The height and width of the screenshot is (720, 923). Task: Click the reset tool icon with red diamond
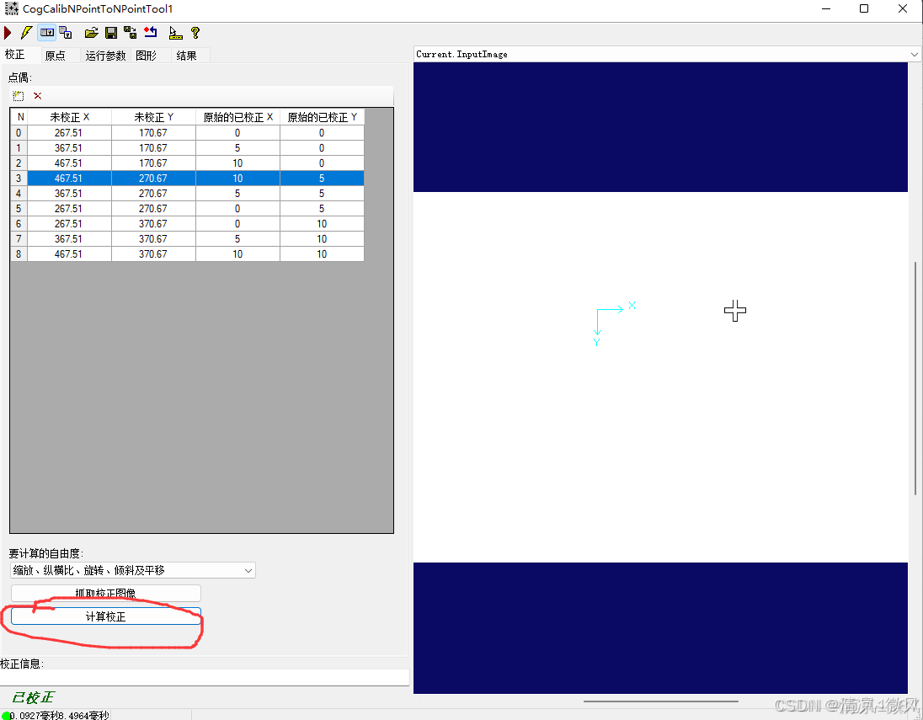pyautogui.click(x=151, y=32)
